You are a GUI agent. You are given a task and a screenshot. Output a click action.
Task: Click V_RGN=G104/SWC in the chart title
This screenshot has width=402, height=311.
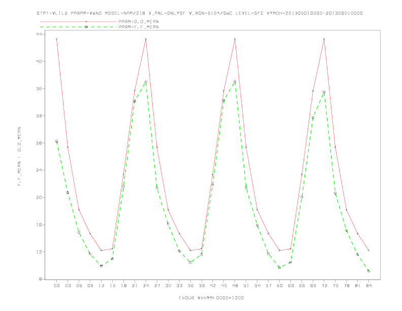[x=211, y=13]
